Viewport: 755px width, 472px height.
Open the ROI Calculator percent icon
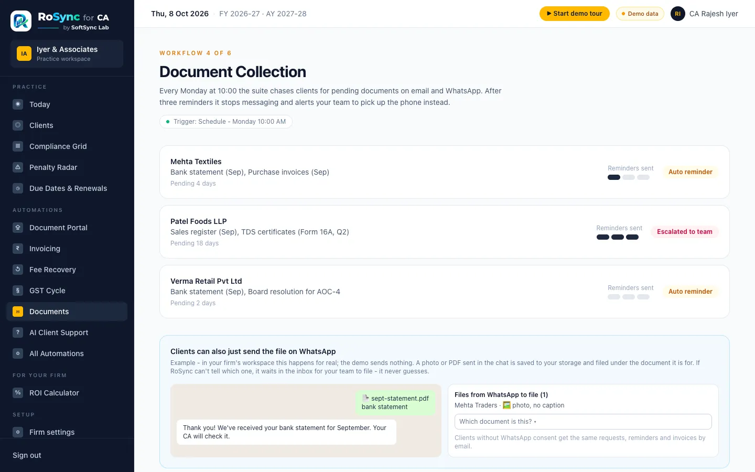[x=18, y=393]
